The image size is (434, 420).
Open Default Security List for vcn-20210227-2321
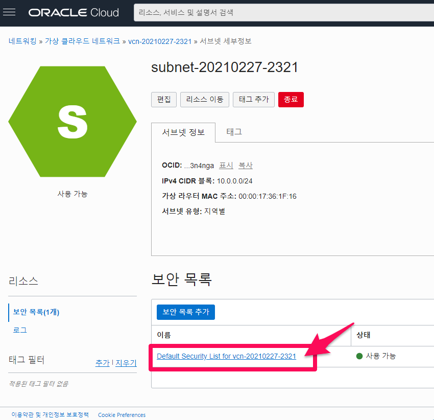click(226, 356)
